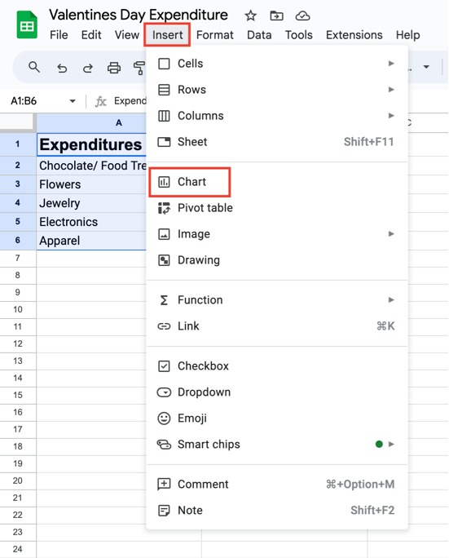
Task: Select the Jewelry cell
Action: 91,203
